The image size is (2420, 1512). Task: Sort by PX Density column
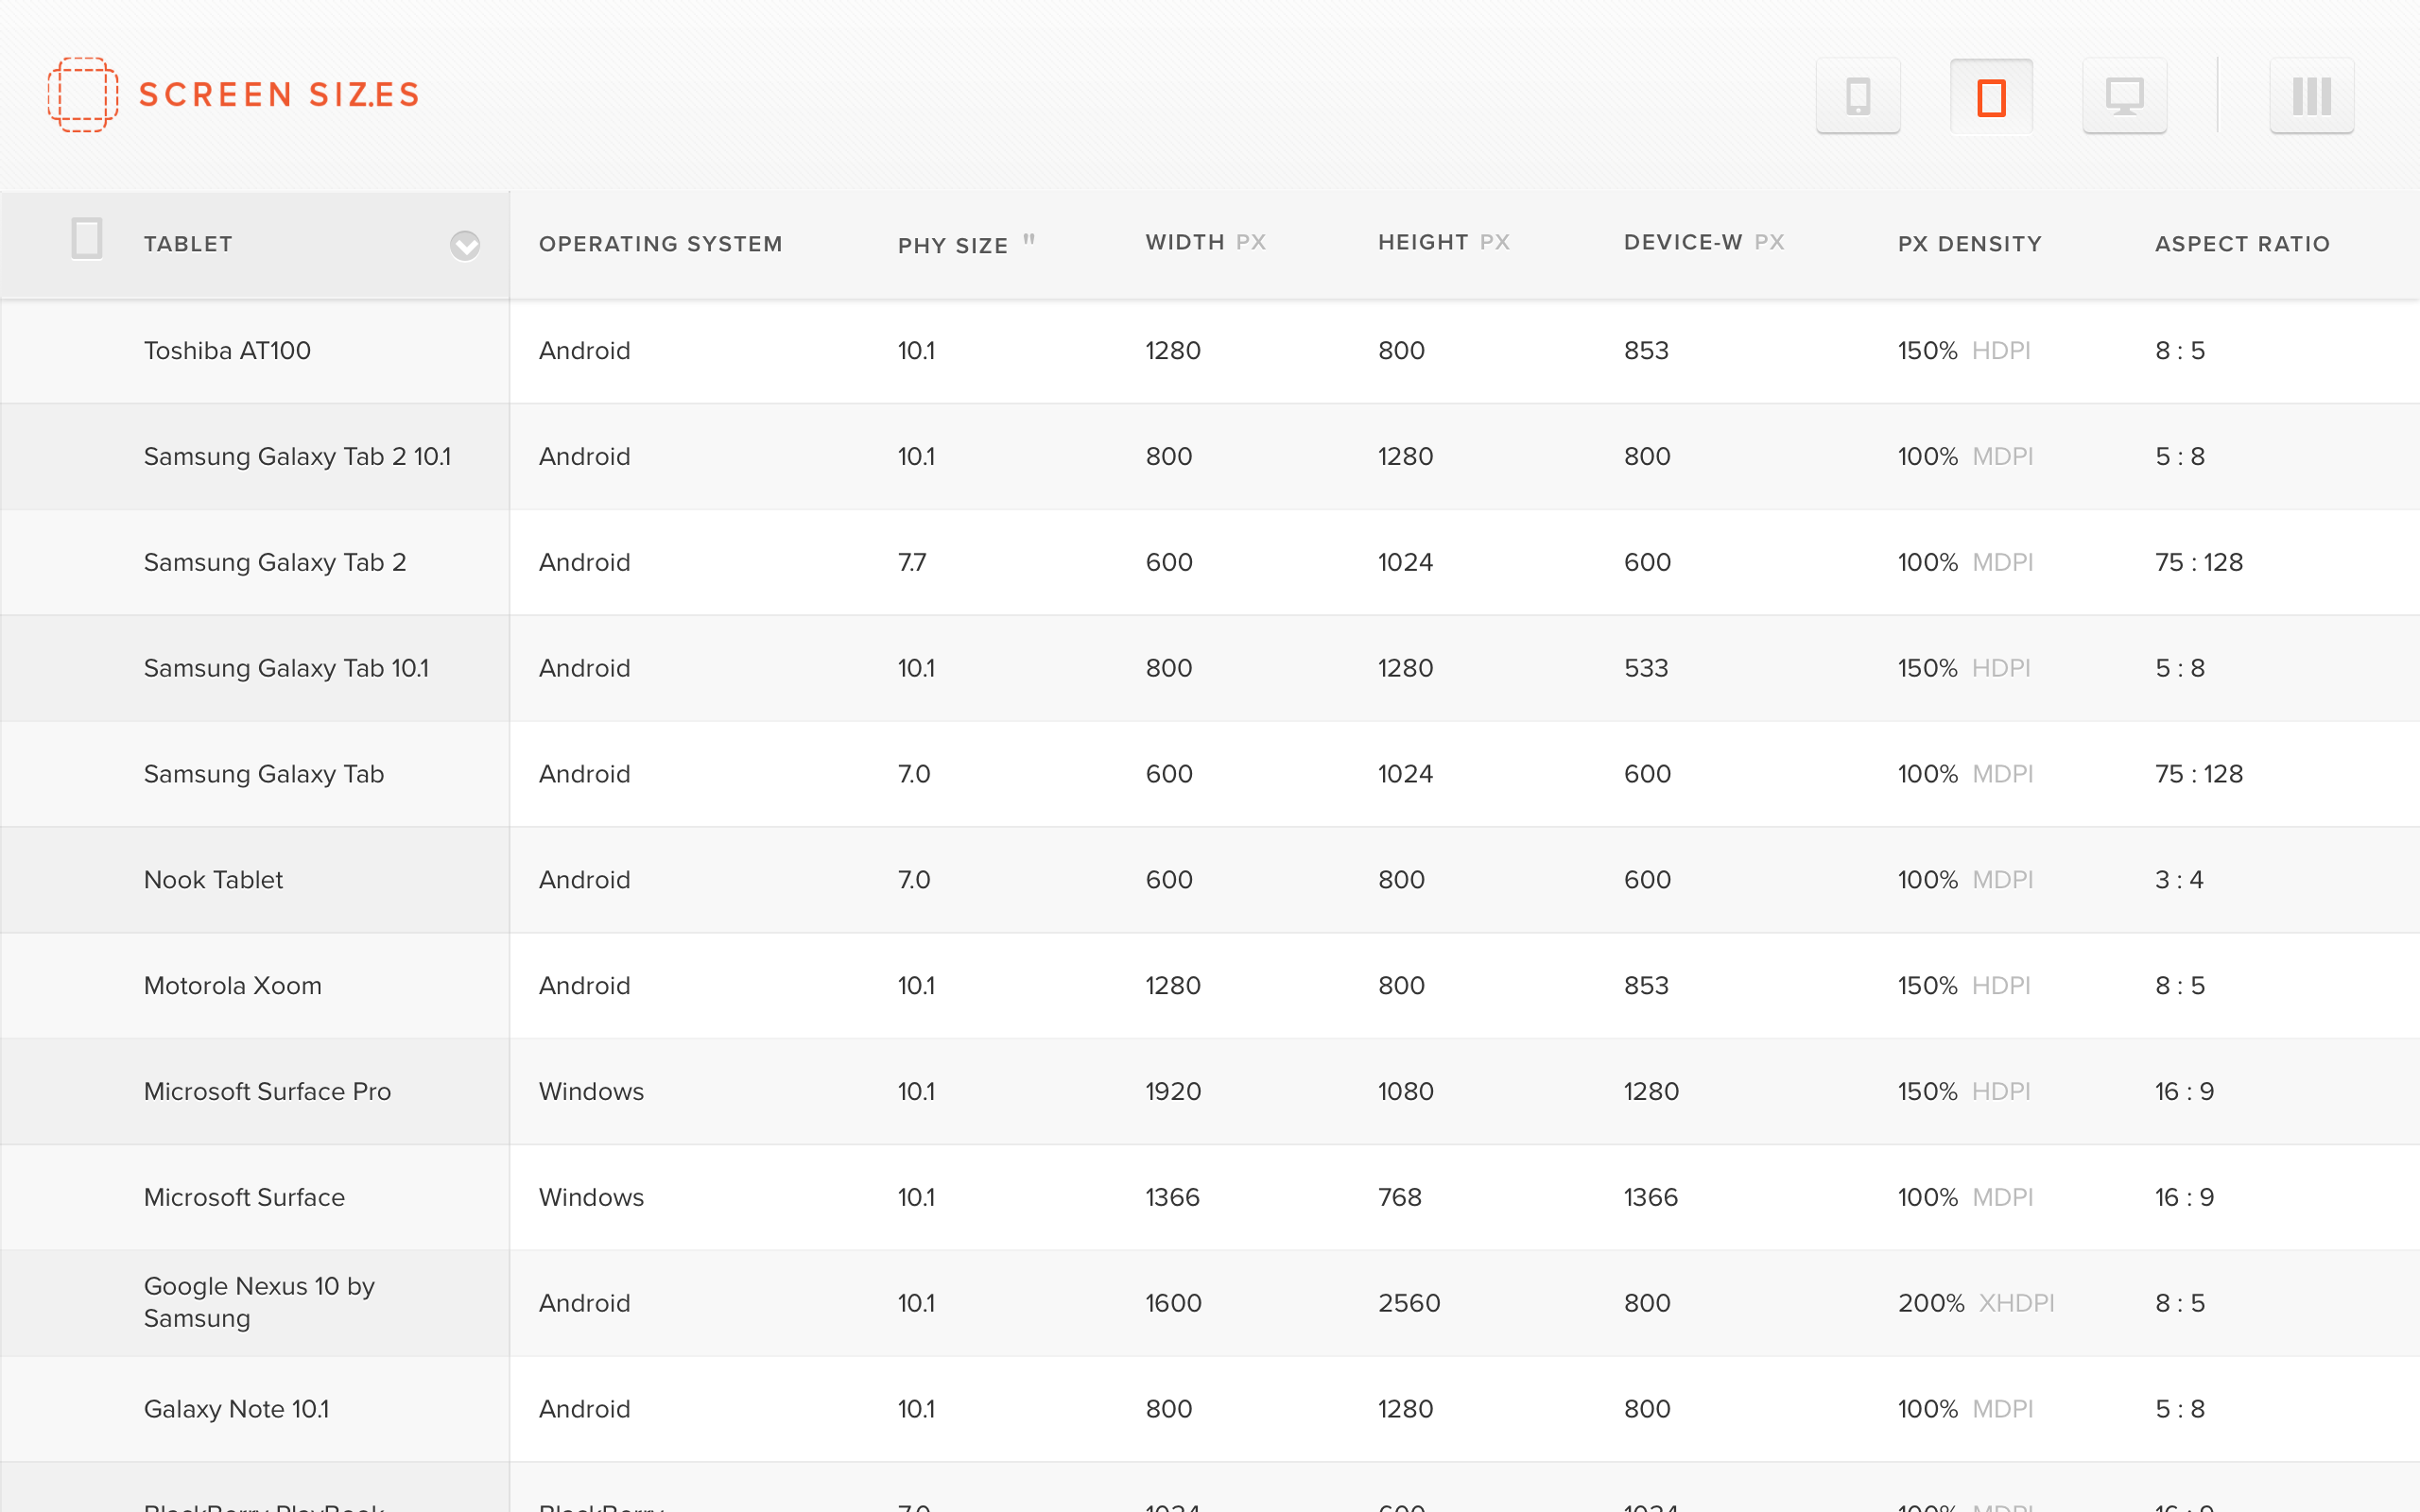(x=1969, y=244)
